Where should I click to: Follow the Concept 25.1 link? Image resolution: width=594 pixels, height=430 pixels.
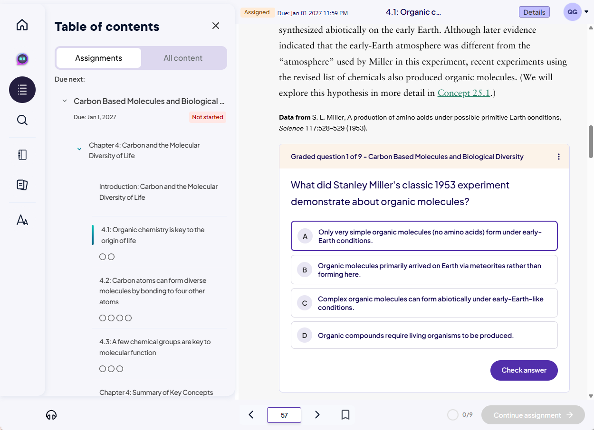(463, 93)
